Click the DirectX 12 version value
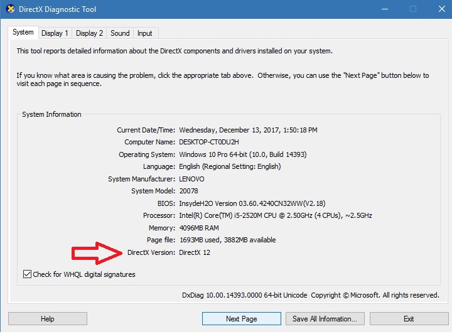The height and width of the screenshot is (334, 452). tap(195, 252)
